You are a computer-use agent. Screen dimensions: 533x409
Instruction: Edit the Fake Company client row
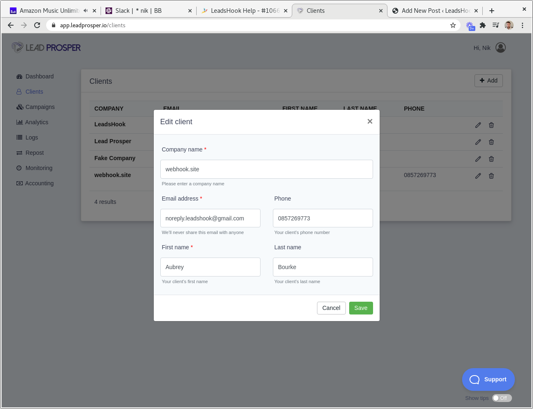[x=478, y=159]
